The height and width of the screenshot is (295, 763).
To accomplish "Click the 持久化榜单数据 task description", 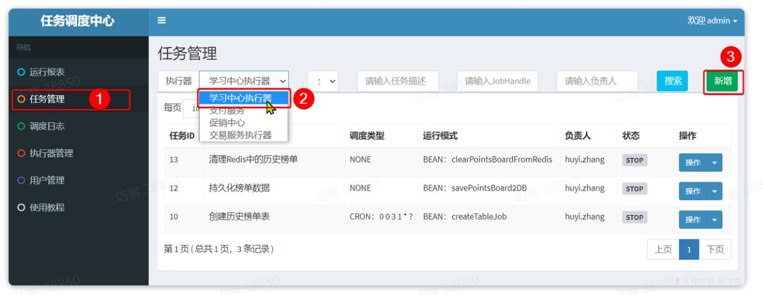I will [x=239, y=188].
